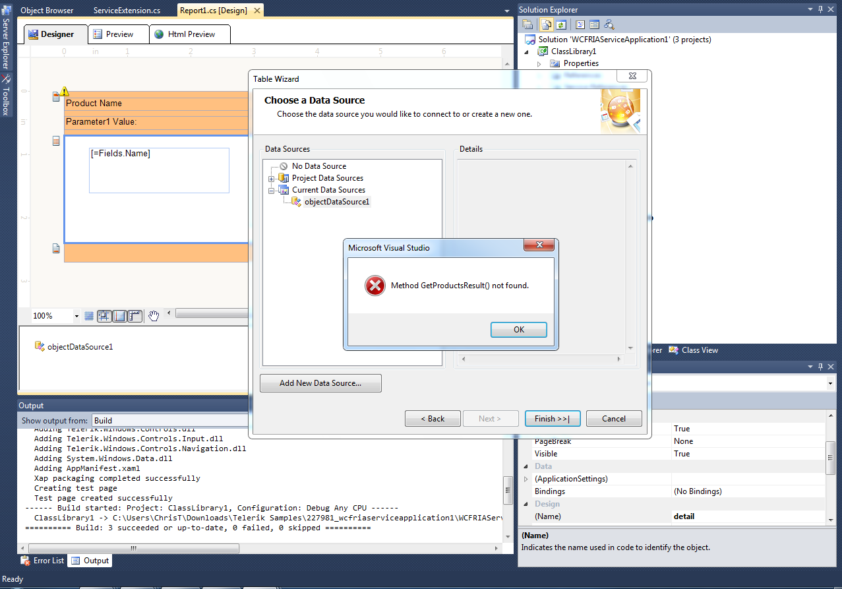Select the Product Name header cell
This screenshot has height=589, width=842.
coord(156,104)
